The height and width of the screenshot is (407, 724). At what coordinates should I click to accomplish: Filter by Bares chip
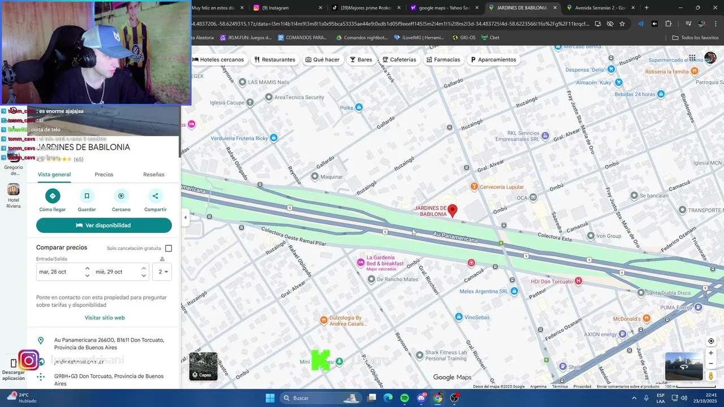pos(361,59)
